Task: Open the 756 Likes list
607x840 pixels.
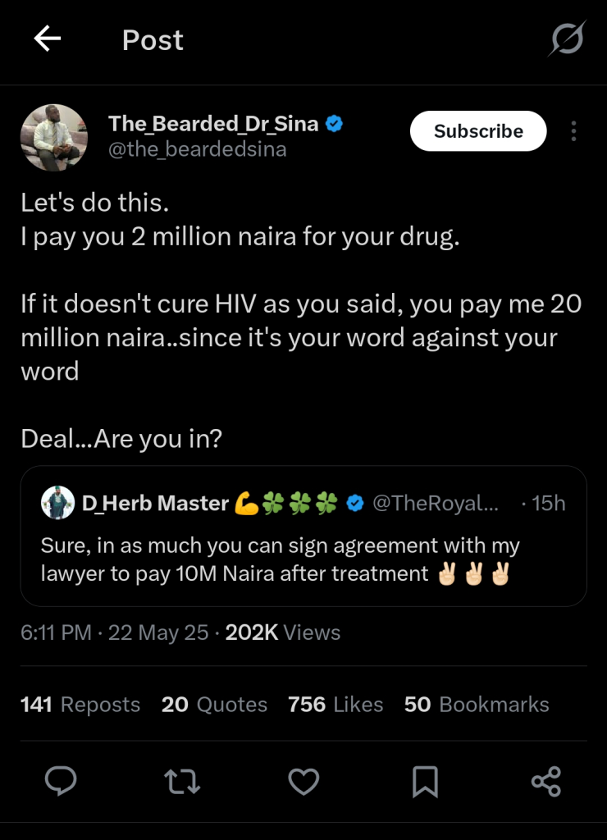Action: [x=335, y=705]
